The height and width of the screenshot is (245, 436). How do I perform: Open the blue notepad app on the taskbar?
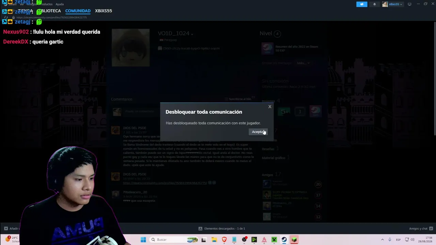(x=234, y=240)
